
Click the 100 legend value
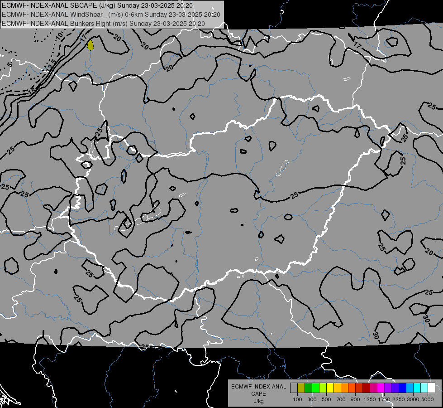(297, 399)
